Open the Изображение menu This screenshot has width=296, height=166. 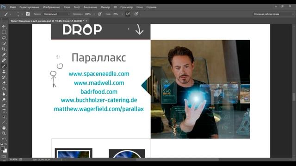pos(51,7)
